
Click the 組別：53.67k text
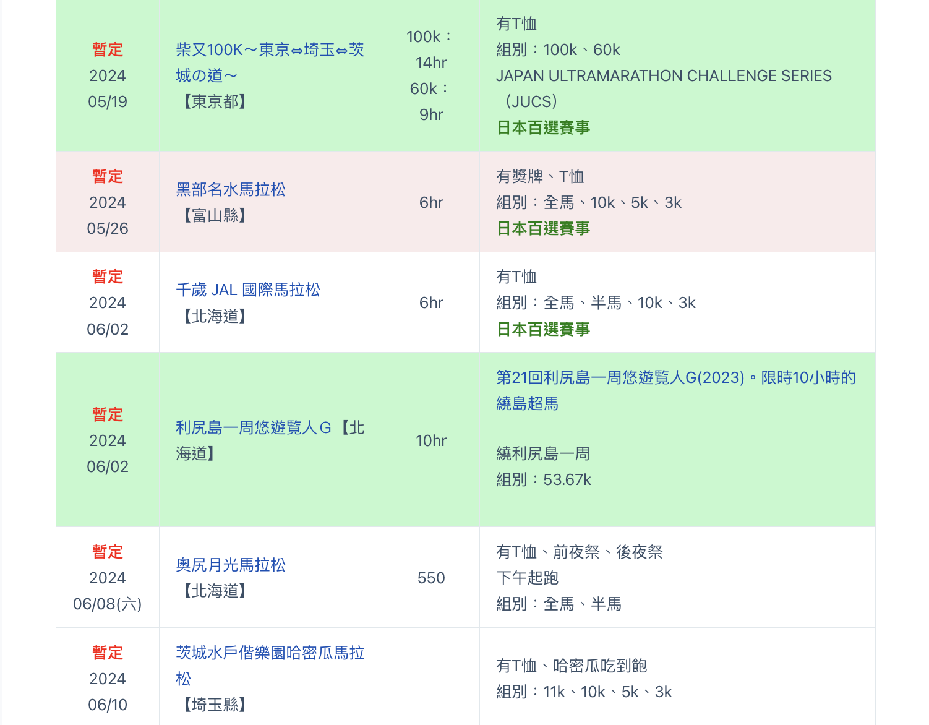(544, 479)
